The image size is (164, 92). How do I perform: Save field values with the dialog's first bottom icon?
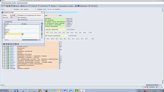(4, 44)
